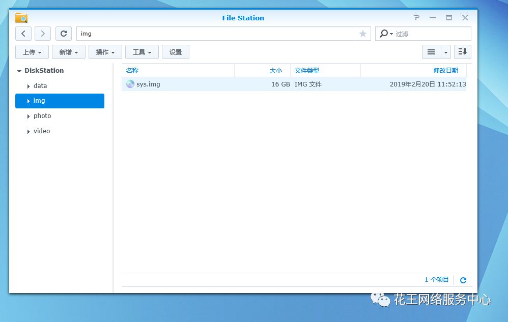Click the sys.img disc icon

tap(130, 84)
